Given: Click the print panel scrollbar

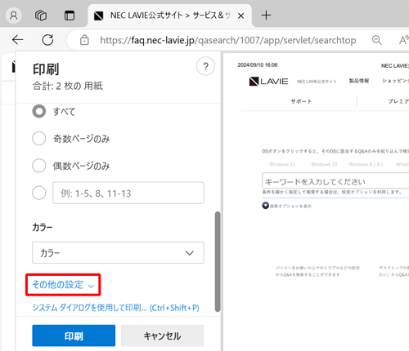Looking at the screenshot, I should 218,261.
